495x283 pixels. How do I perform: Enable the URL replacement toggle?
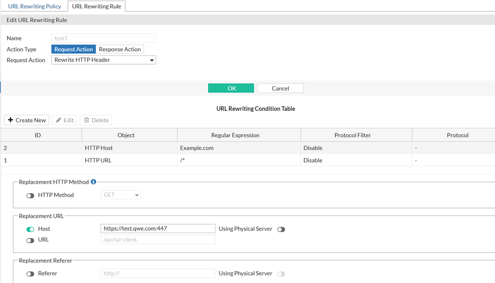[30, 240]
